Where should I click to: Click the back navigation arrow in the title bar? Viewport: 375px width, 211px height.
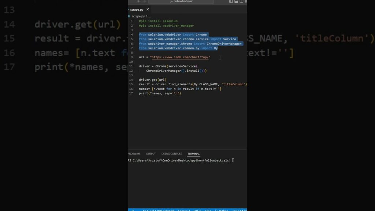(x=138, y=1)
